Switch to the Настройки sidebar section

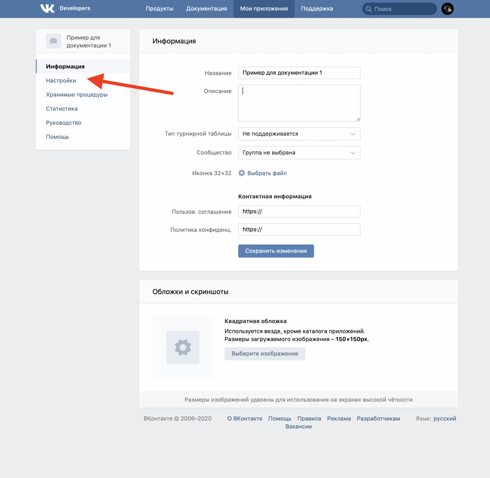[61, 81]
